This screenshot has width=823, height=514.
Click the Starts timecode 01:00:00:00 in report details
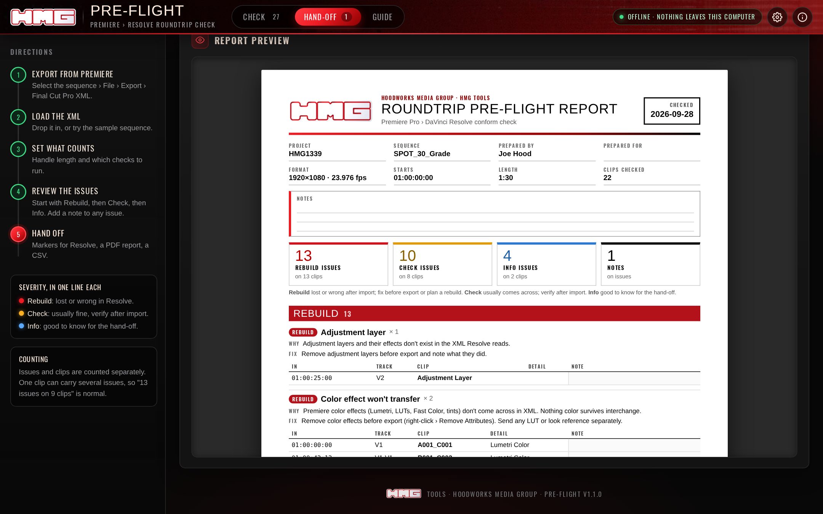pos(413,178)
